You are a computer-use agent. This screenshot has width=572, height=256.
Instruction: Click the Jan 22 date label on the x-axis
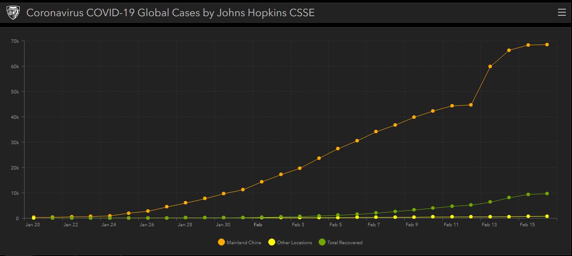71,225
